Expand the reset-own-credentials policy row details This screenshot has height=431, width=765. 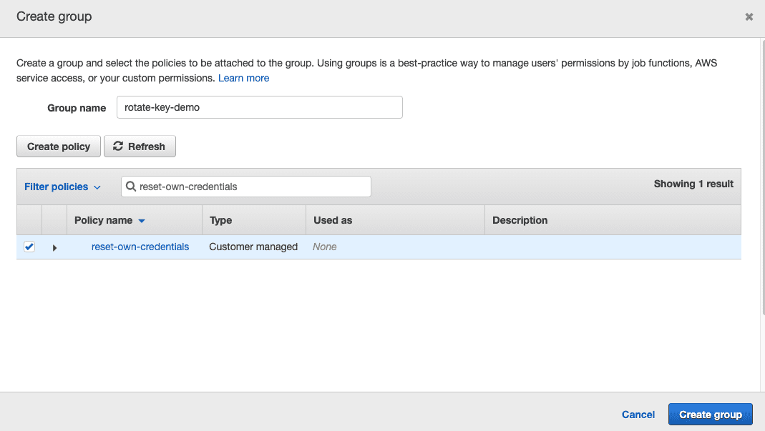tap(55, 247)
